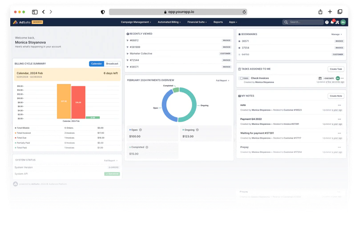Viewport: 356px width, 235px height.
Task: Open more options for Check Invoices task
Action: (x=342, y=79)
